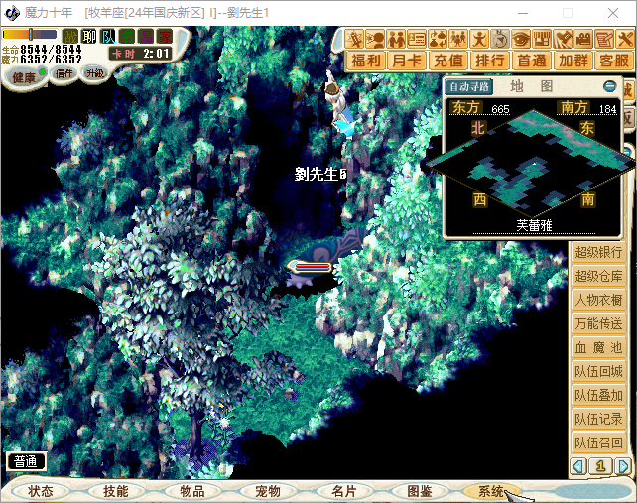Go to previous shortcut page arrow

pyautogui.click(x=578, y=466)
